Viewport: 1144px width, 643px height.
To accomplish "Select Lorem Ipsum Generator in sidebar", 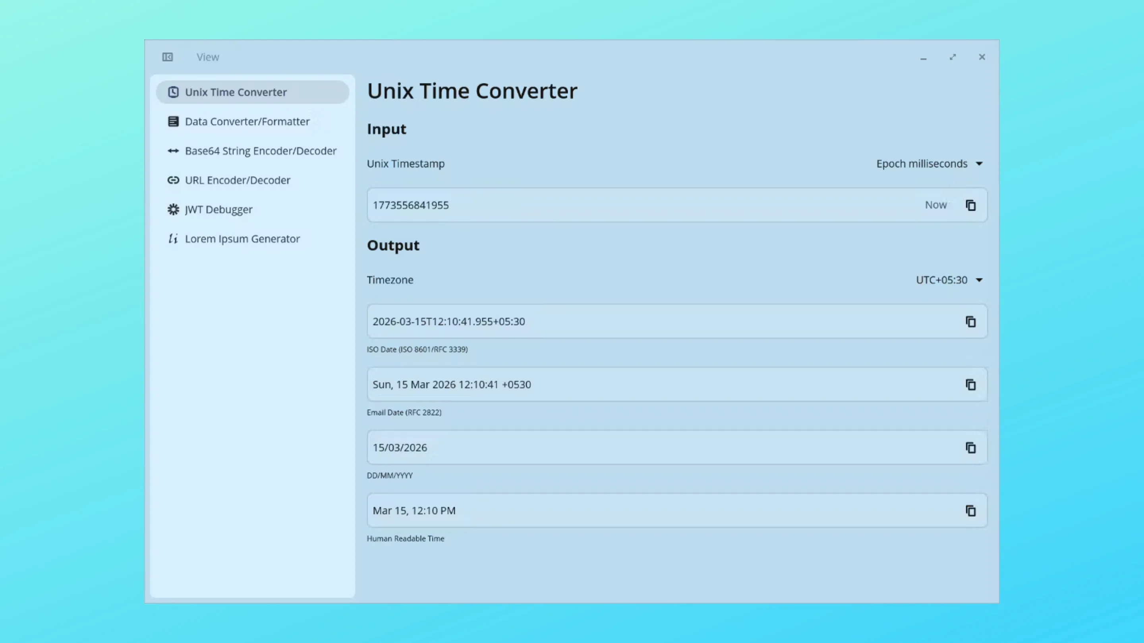I will 242,239.
